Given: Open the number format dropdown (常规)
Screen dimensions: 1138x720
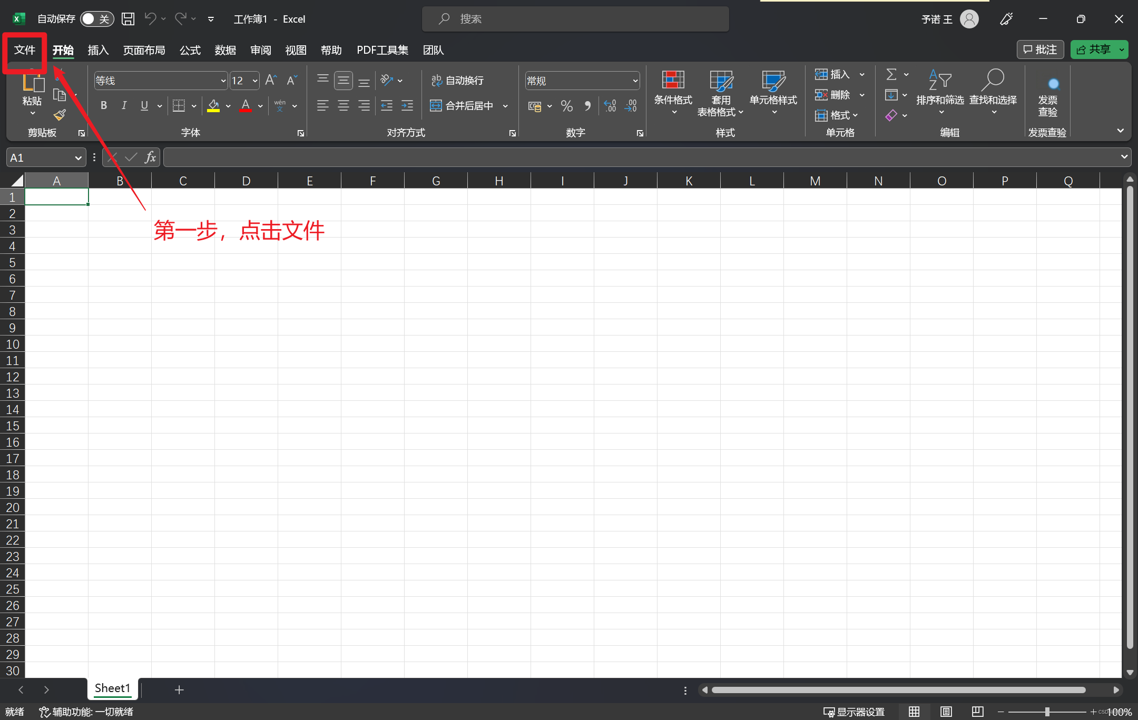Looking at the screenshot, I should coord(635,81).
